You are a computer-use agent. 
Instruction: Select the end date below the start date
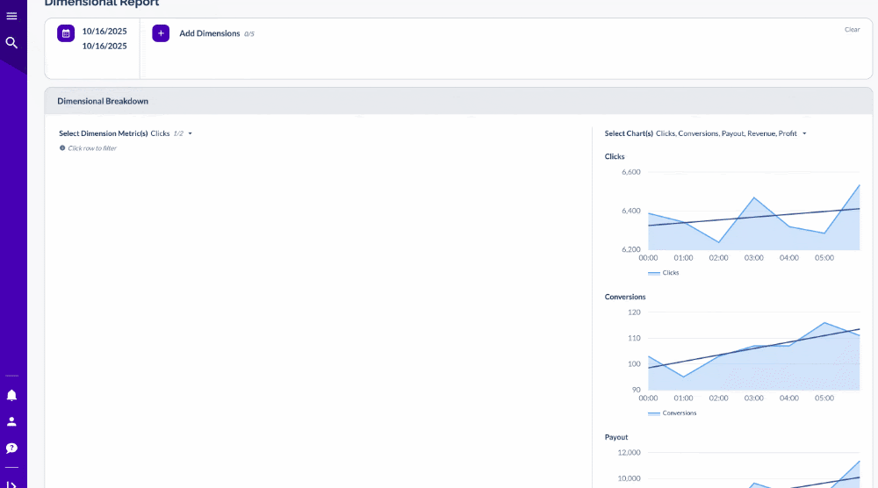tap(104, 47)
